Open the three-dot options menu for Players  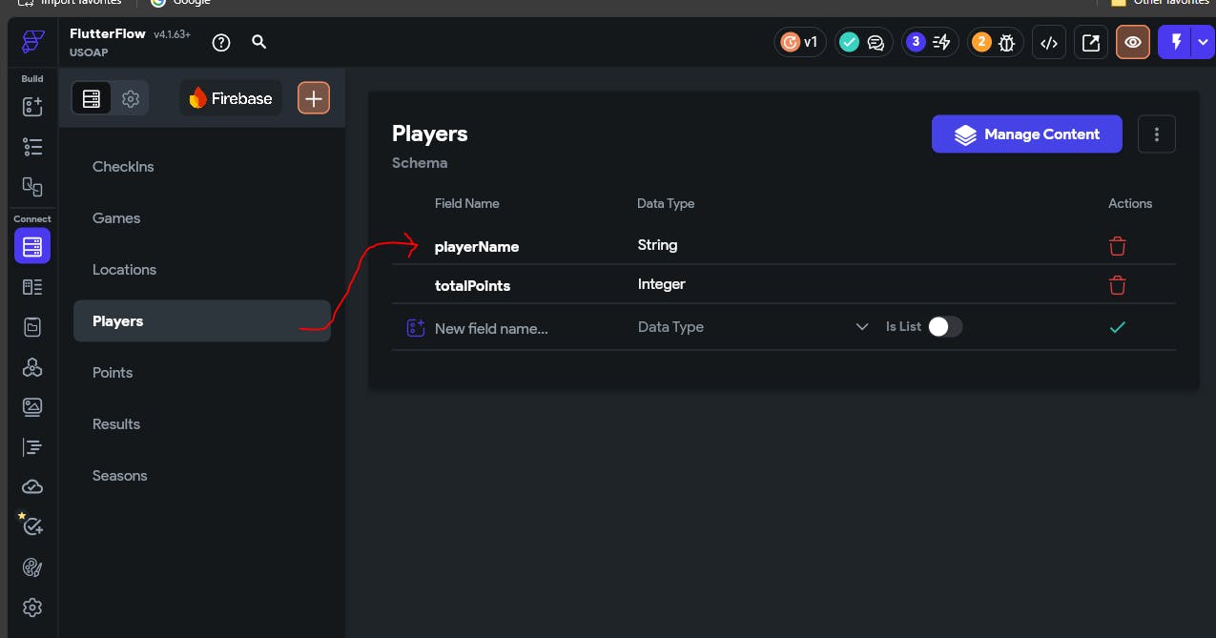1156,134
